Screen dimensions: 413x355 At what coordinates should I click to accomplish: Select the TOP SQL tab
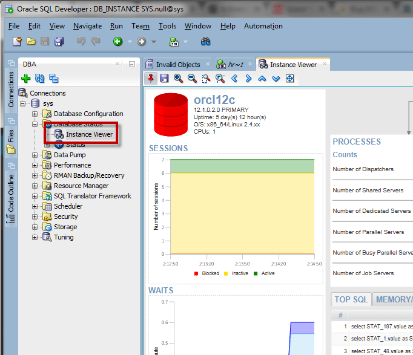[351, 299]
